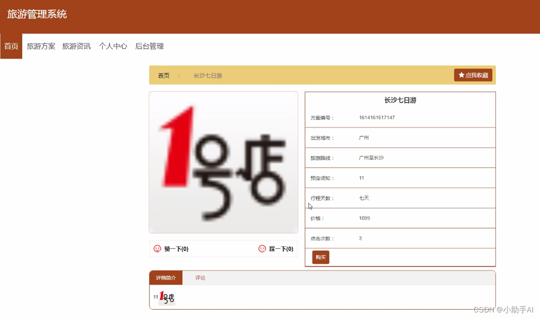Viewport: 540px width, 318px height.
Task: Click the 点我收藏 label text
Action: [x=476, y=75]
